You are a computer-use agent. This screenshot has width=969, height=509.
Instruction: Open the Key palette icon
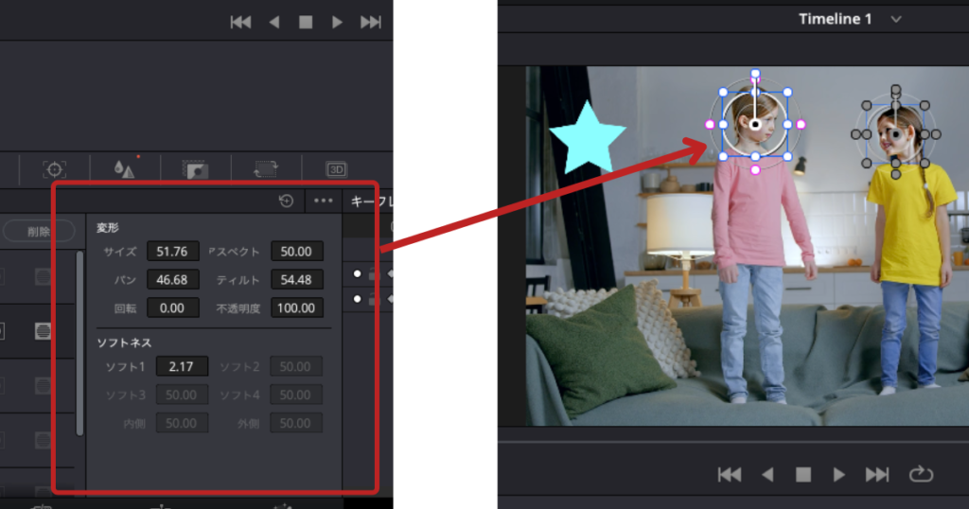point(197,169)
